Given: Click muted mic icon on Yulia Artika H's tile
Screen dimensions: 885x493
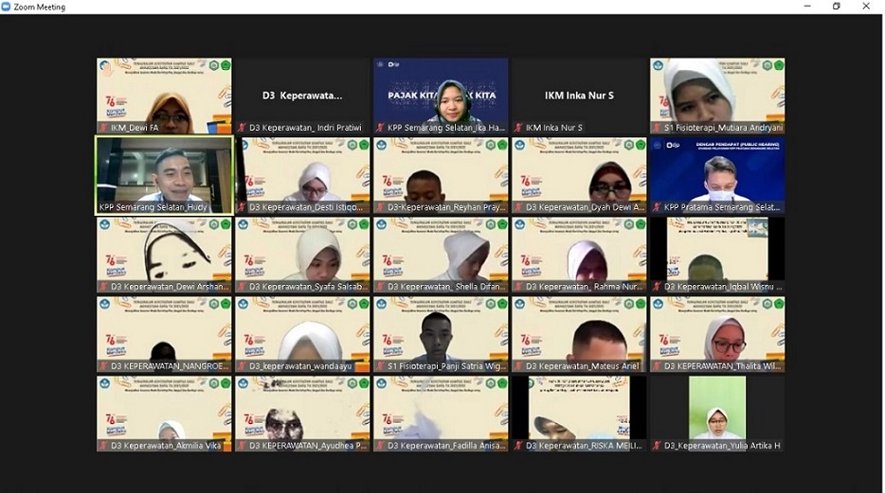Looking at the screenshot, I should (657, 446).
